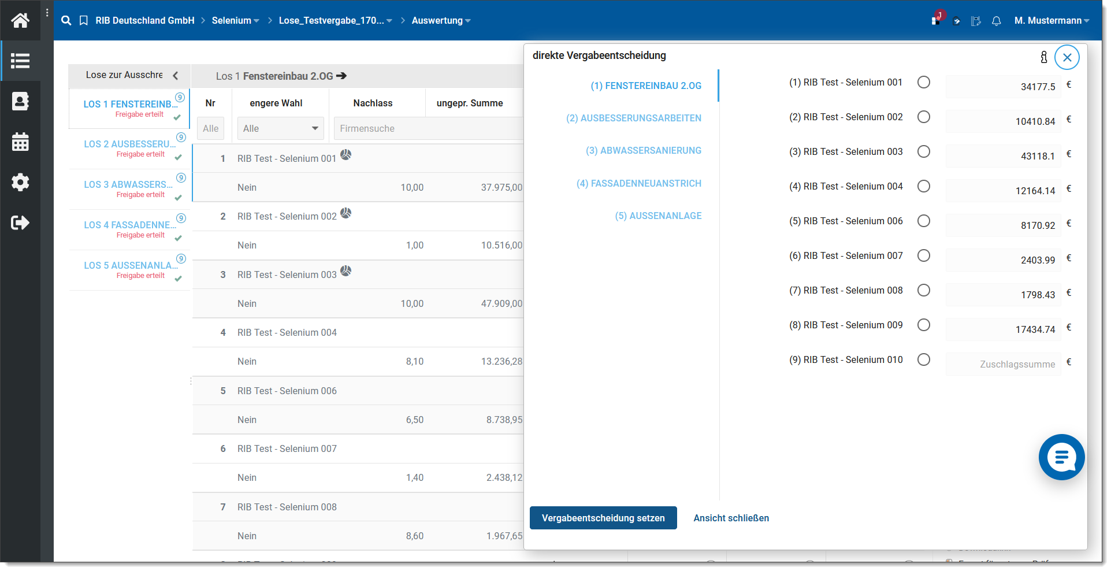The height and width of the screenshot is (571, 1111).
Task: Go to the home dashboard icon
Action: pyautogui.click(x=20, y=20)
